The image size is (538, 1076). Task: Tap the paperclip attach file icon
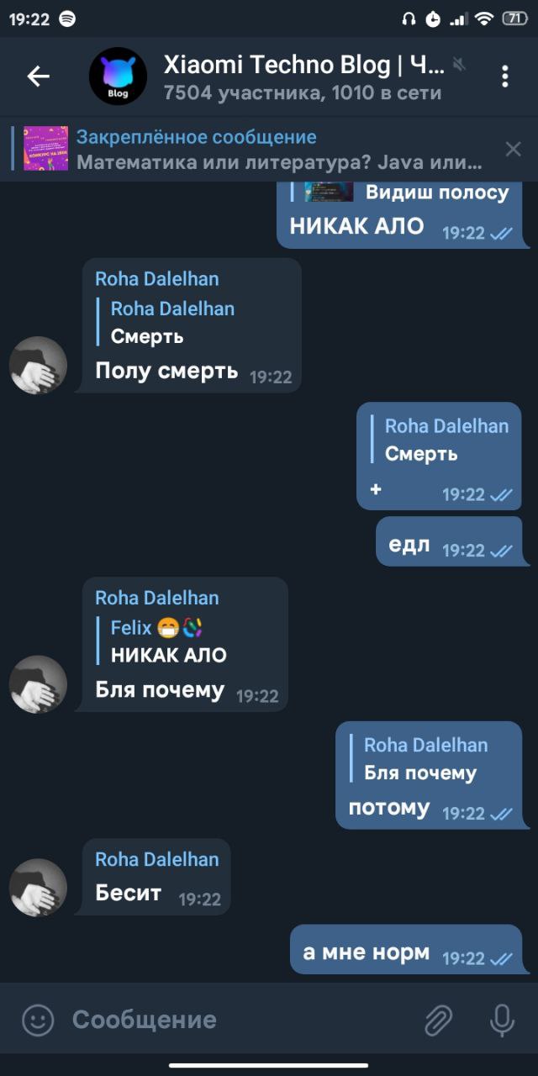tap(438, 1020)
